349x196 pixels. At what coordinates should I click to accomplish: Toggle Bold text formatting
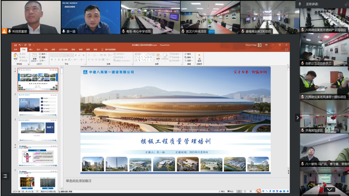[x=52, y=60]
